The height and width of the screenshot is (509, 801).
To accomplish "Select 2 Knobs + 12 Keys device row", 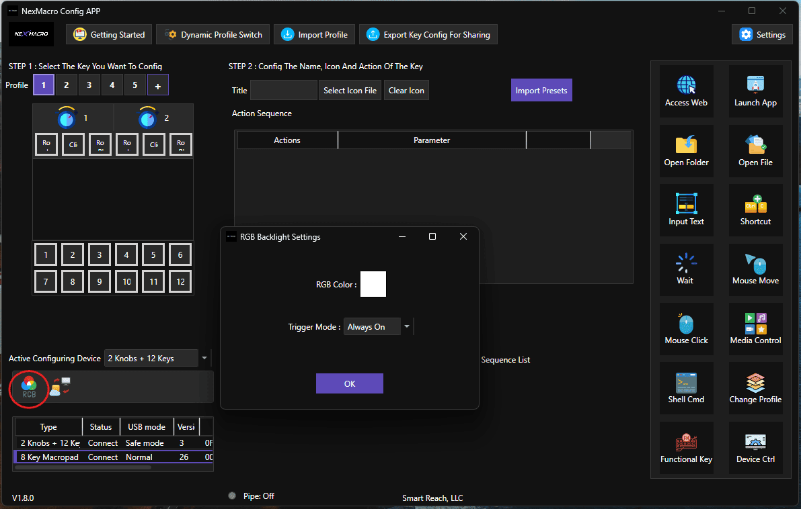I will pyautogui.click(x=114, y=443).
